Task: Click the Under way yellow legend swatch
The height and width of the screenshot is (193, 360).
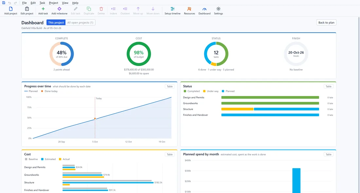Action: pyautogui.click(x=204, y=91)
